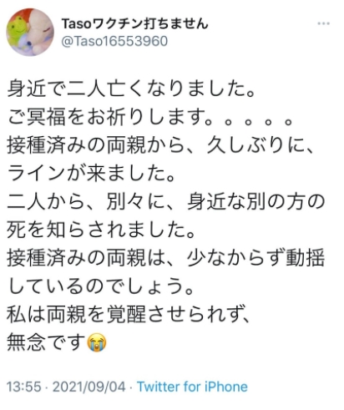Click the line 二人から、別々に、身近な別の方の

pyautogui.click(x=166, y=201)
